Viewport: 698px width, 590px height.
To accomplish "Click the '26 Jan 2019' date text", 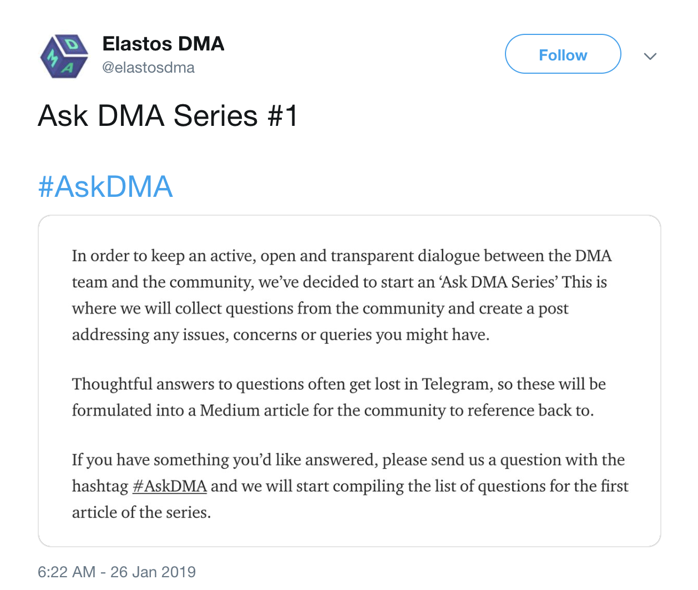I will [153, 572].
